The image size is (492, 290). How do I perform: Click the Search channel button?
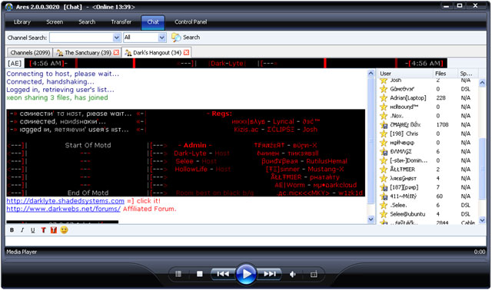pos(185,38)
